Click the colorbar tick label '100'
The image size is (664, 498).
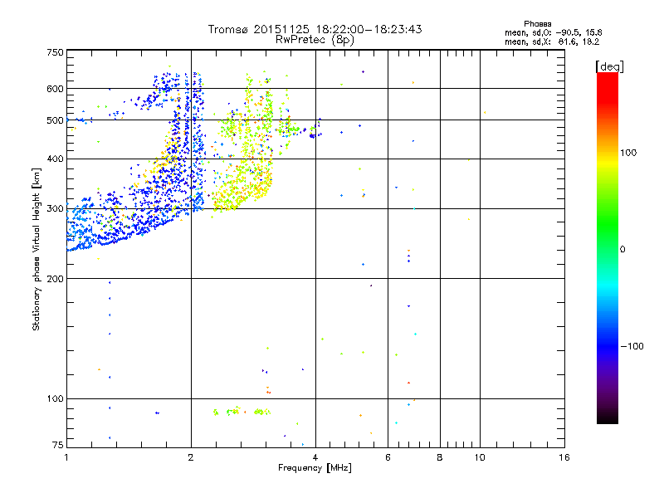click(x=628, y=153)
